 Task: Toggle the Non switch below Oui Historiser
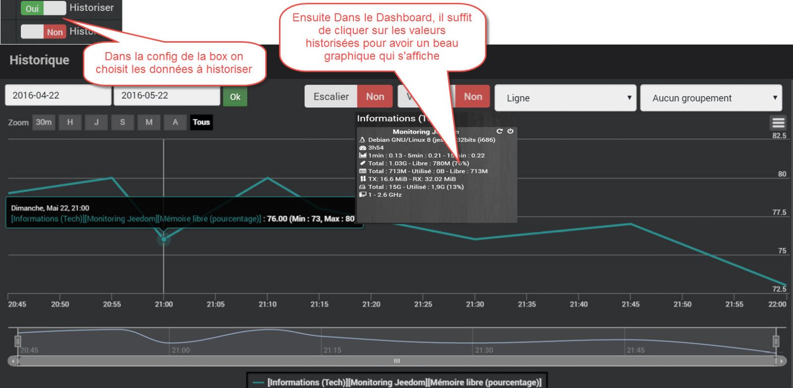coord(43,32)
